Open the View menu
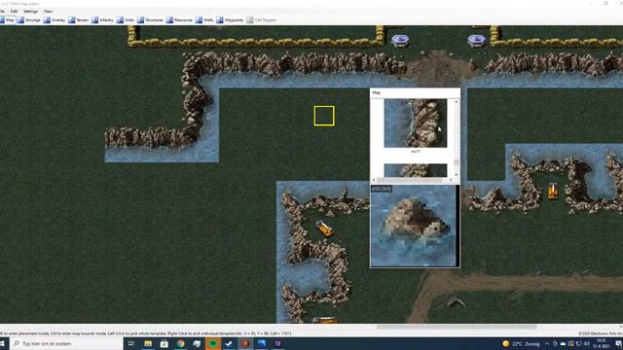 [48, 11]
